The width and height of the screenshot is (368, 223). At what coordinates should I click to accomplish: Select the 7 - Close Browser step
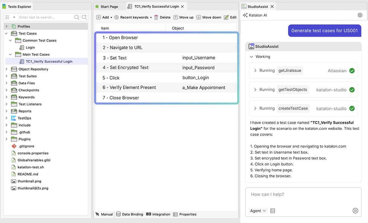167,98
